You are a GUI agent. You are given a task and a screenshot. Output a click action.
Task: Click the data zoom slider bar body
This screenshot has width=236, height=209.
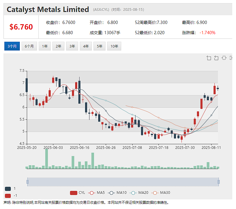click(123, 182)
